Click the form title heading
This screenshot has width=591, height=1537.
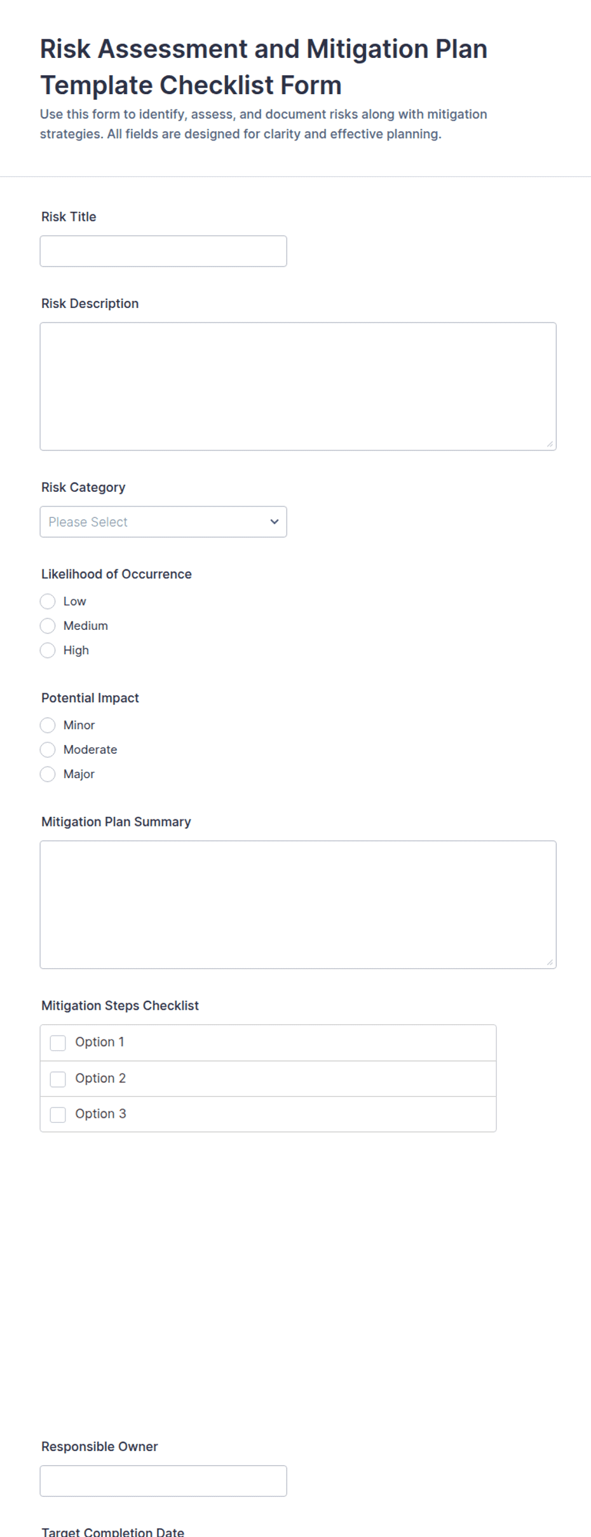[264, 67]
